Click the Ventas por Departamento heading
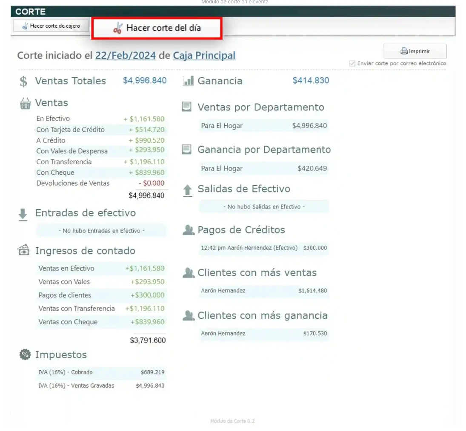Viewport: 466px width, 431px height. click(260, 107)
